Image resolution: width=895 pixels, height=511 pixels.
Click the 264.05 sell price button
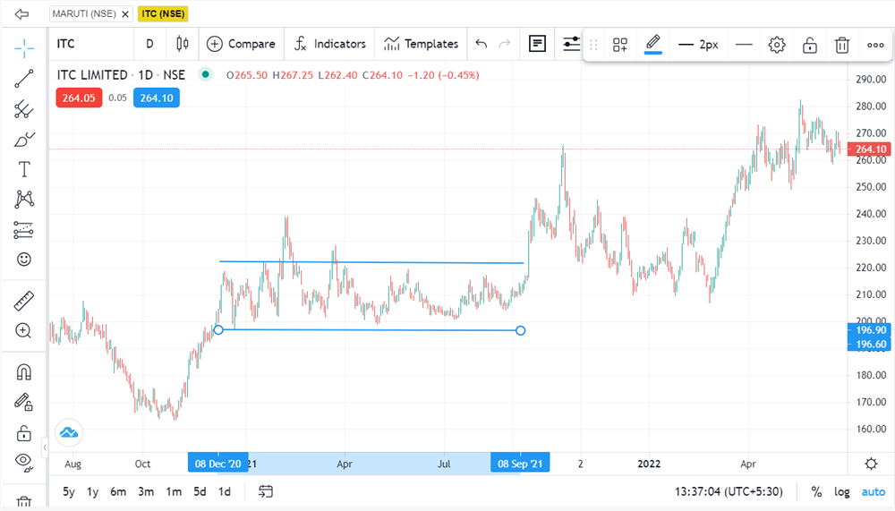tap(79, 98)
